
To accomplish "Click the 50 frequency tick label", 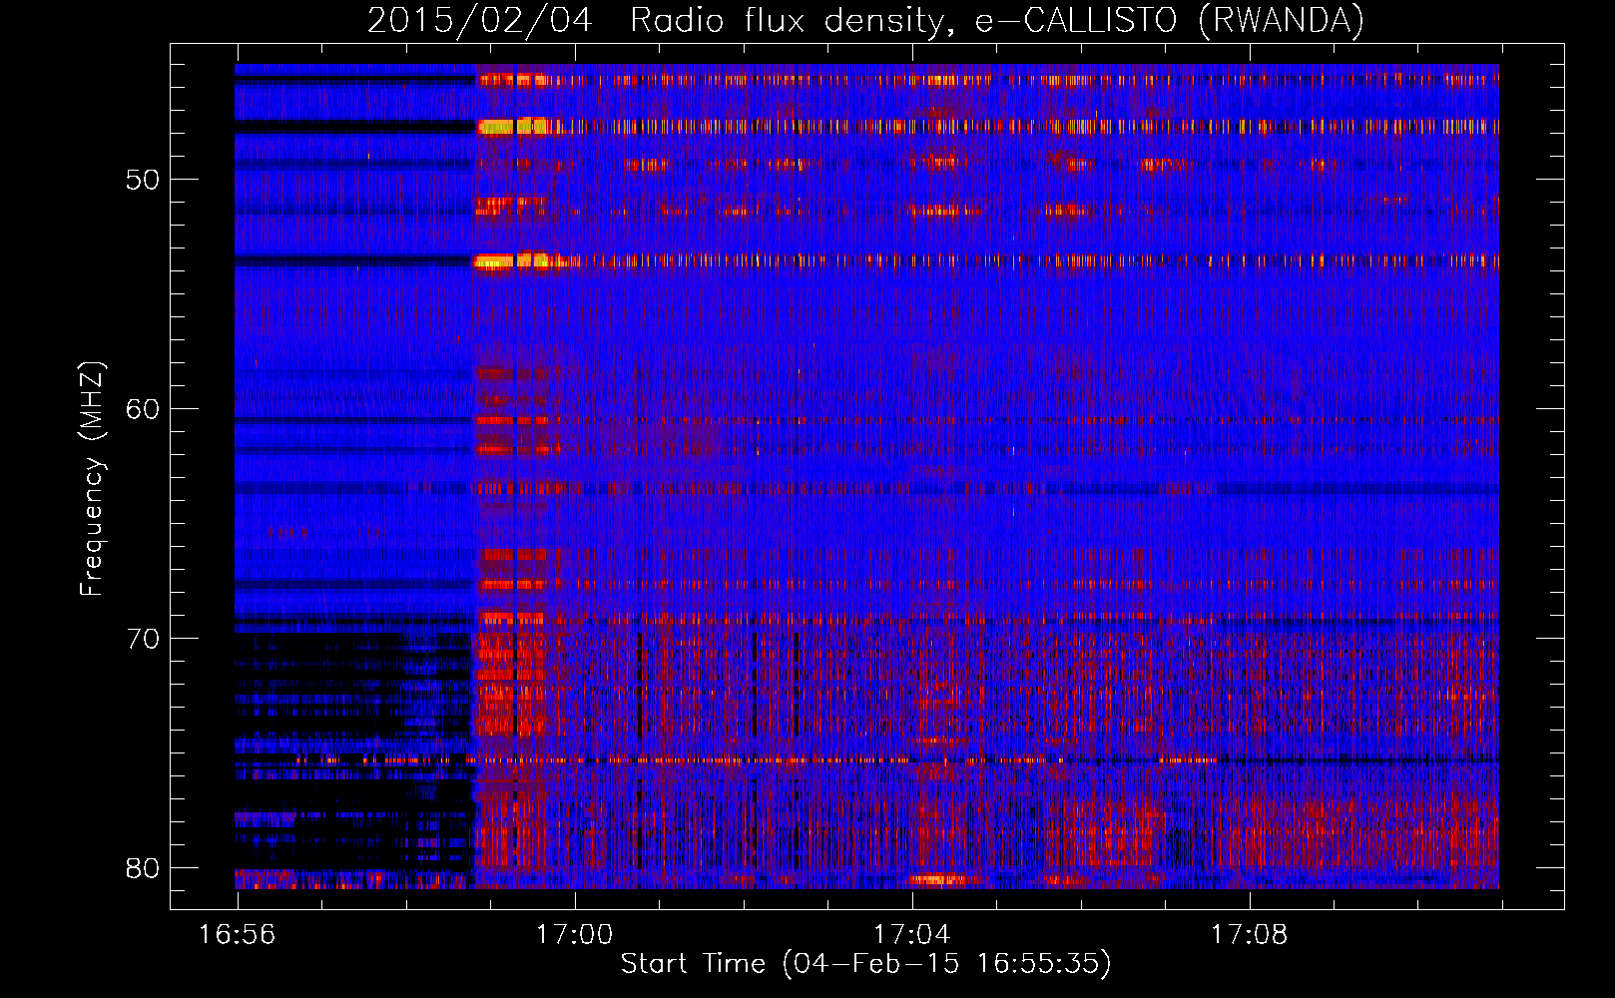I will [144, 180].
